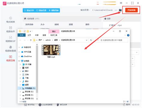Collapse the 此电脑 tree node

point(19,61)
